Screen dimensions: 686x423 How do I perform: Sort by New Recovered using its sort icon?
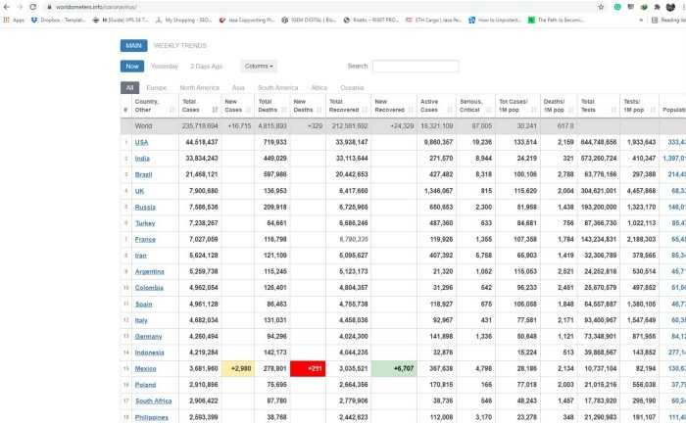(x=412, y=110)
